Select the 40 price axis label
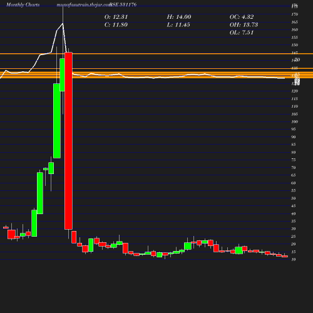This screenshot has width=313, height=313. [294, 213]
